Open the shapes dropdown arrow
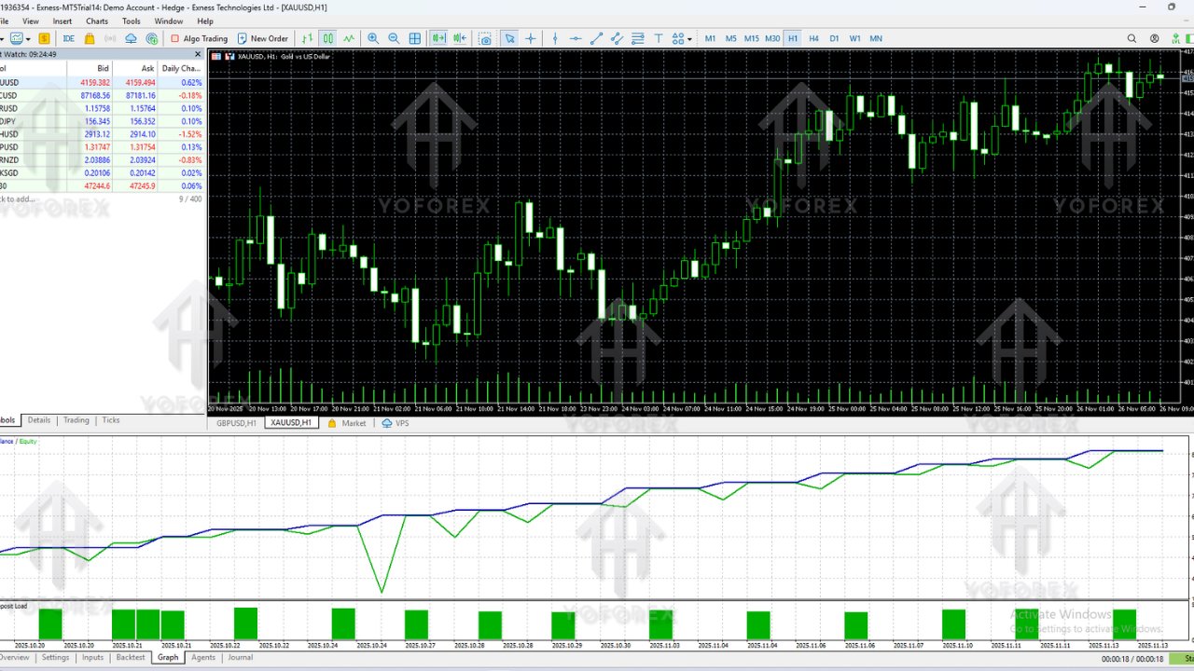This screenshot has width=1194, height=671. (690, 39)
